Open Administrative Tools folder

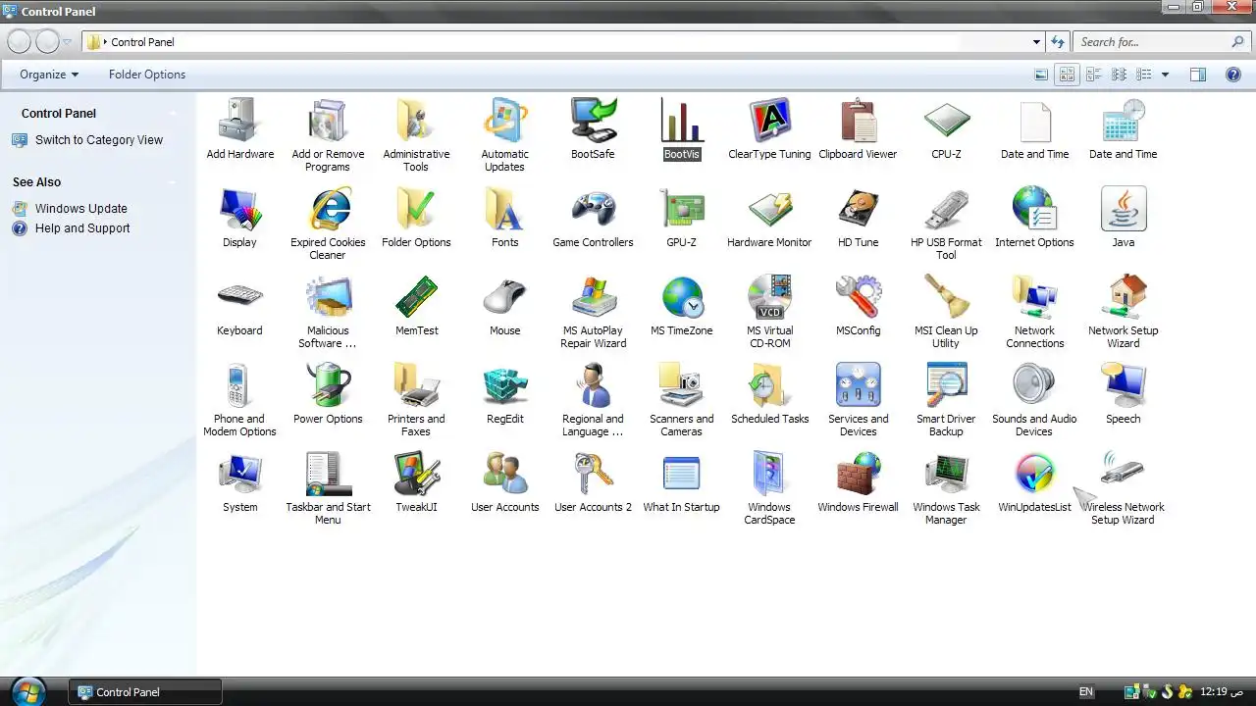pos(416,135)
